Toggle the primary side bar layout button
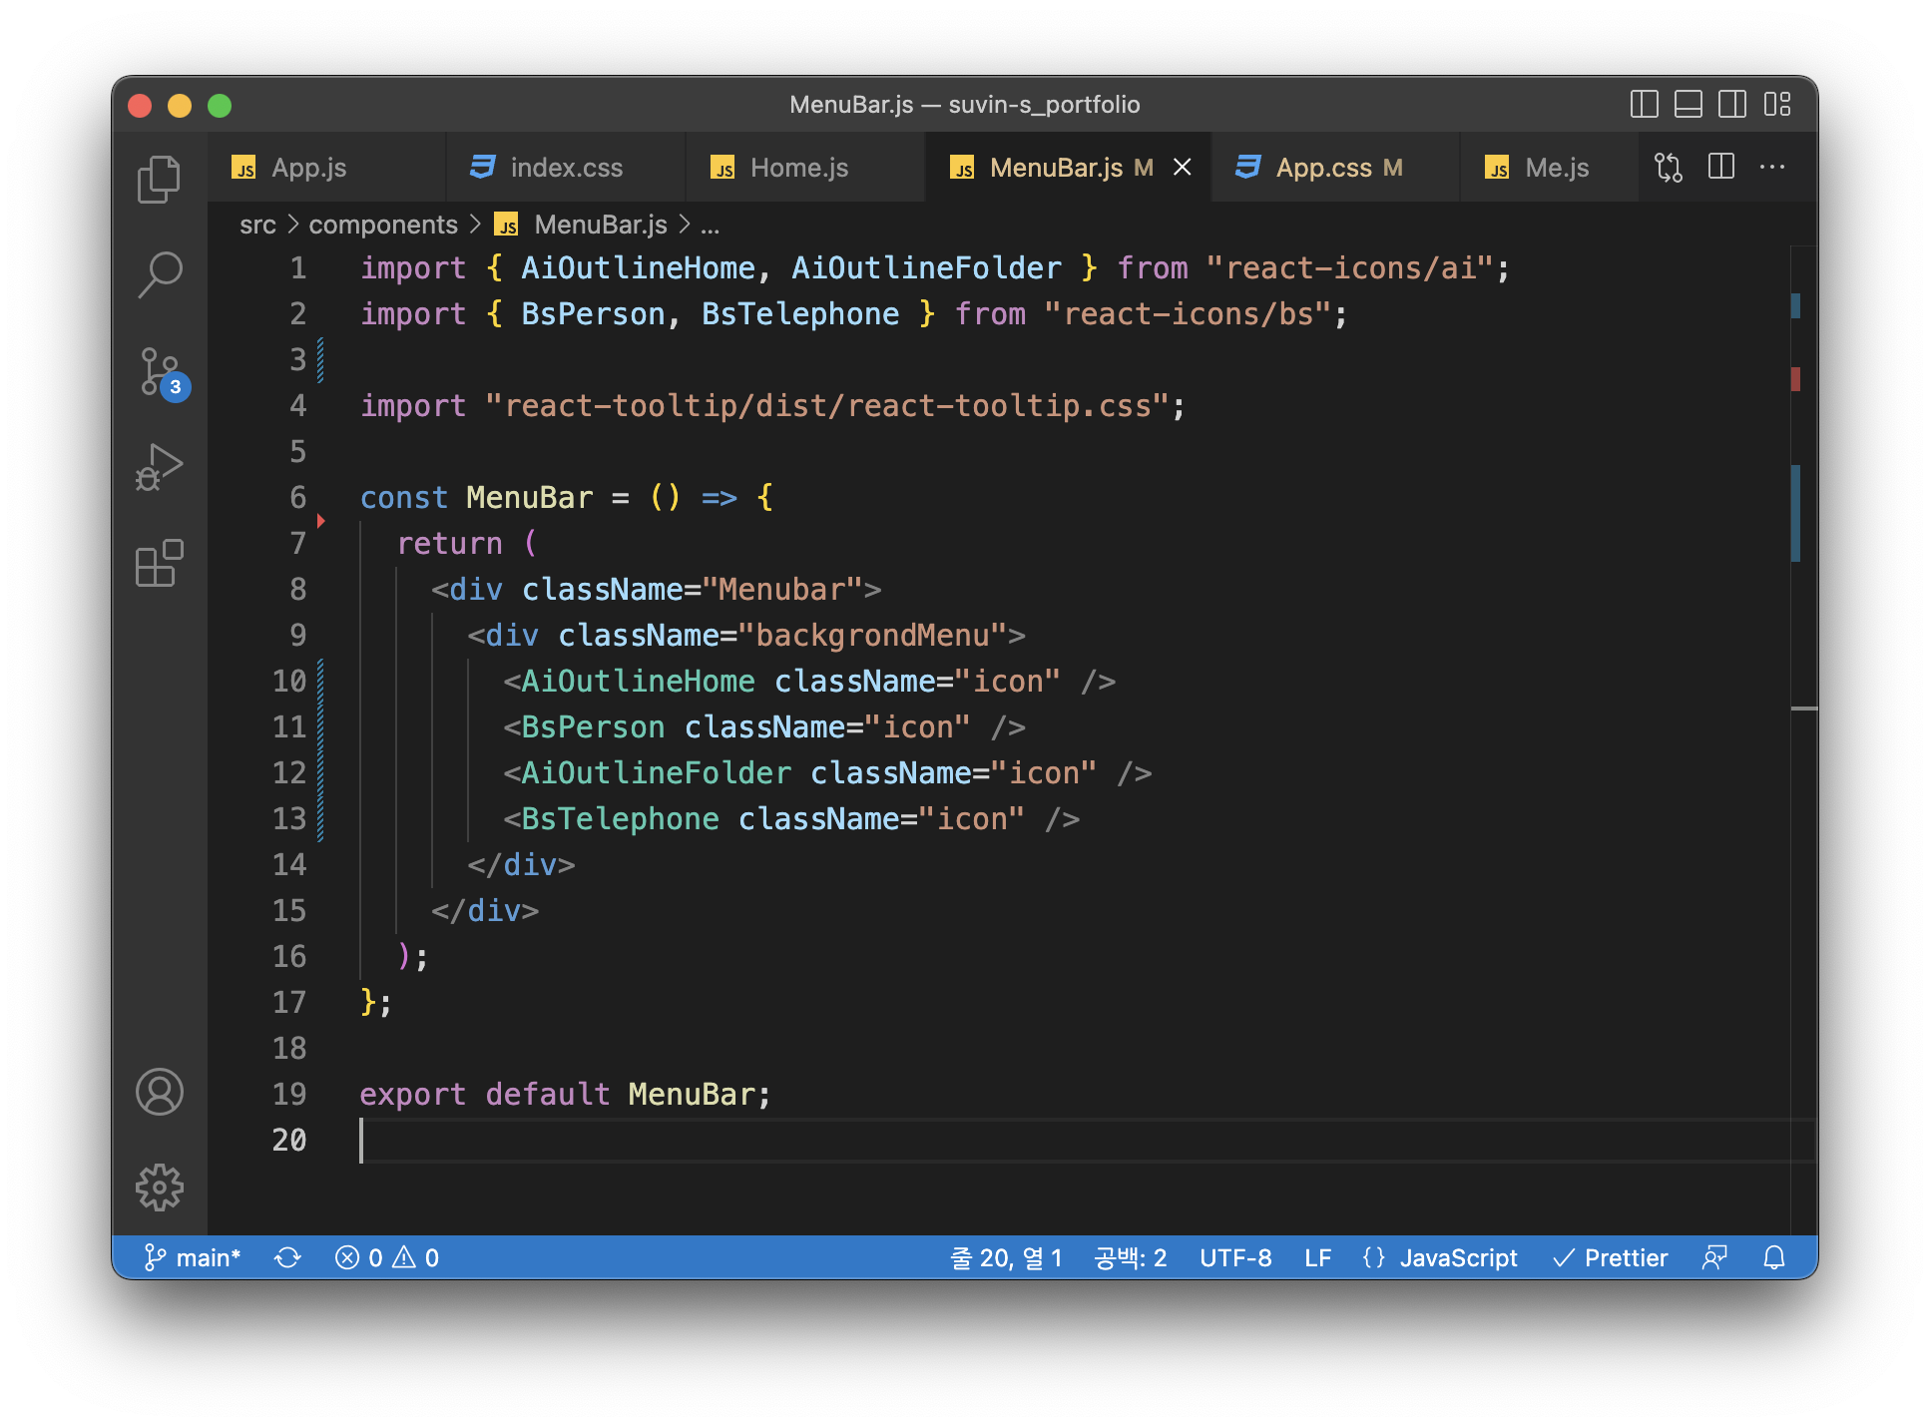The width and height of the screenshot is (1930, 1427). click(1644, 104)
